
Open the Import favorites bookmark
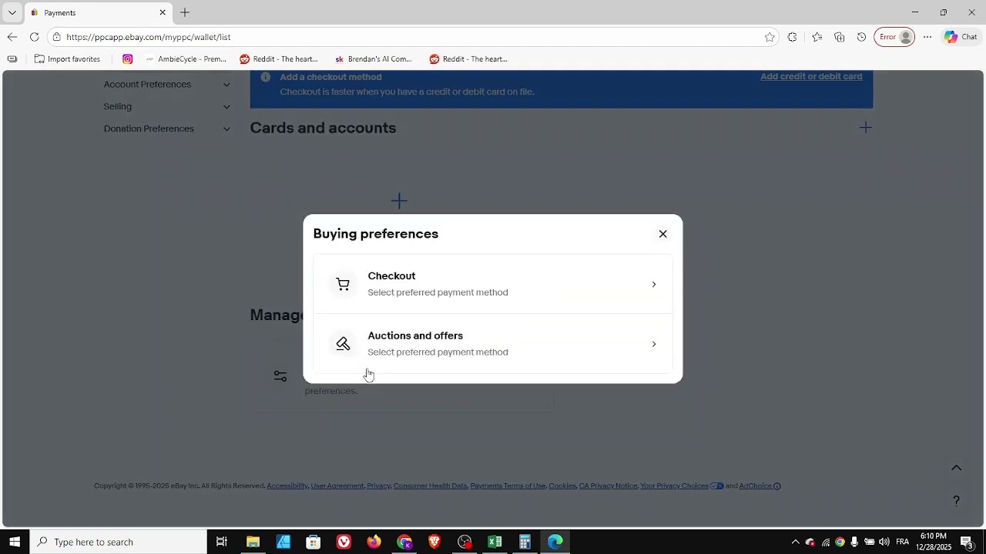(x=68, y=59)
